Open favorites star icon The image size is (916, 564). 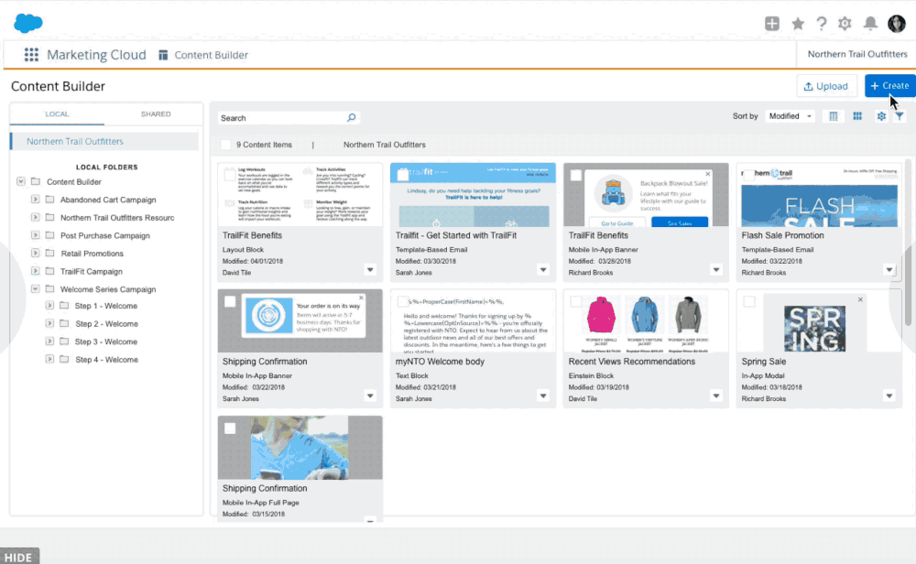pyautogui.click(x=798, y=24)
